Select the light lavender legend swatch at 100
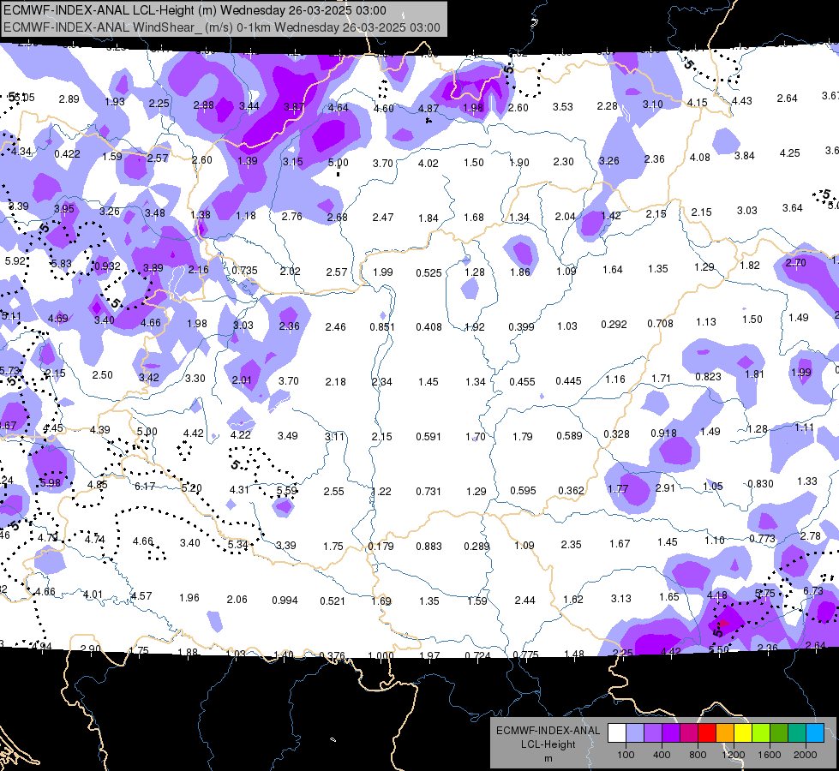This screenshot has height=771, width=839. [x=635, y=733]
